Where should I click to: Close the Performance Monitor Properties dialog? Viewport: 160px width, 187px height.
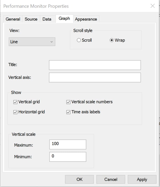click(x=153, y=6)
